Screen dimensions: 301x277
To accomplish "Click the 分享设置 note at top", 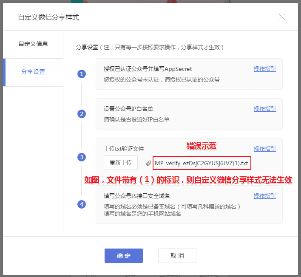I will point(150,47).
